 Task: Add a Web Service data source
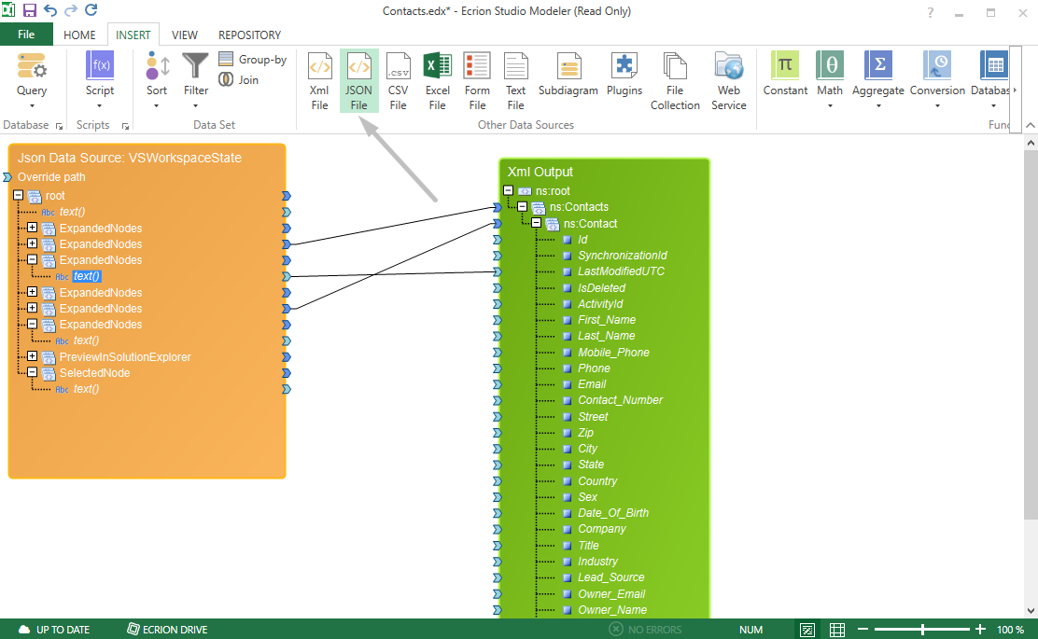point(729,79)
